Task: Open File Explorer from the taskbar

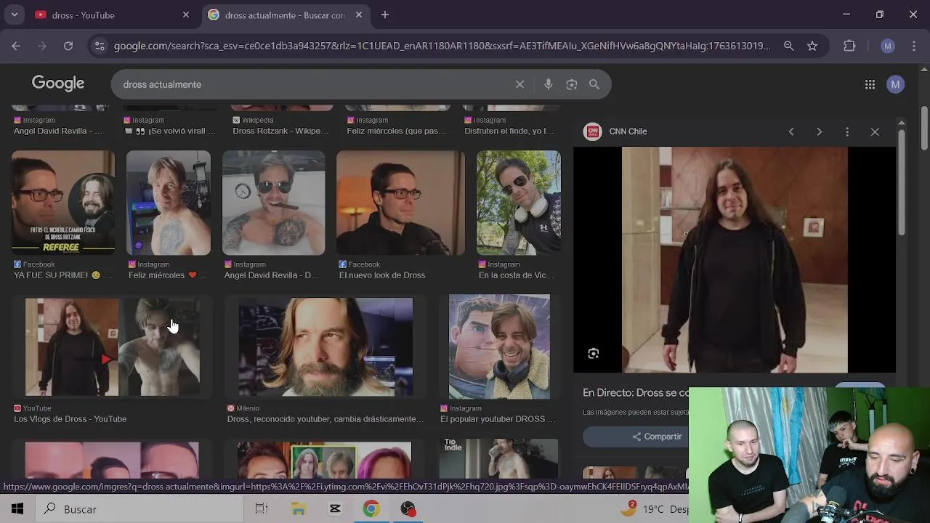Action: pyautogui.click(x=298, y=509)
